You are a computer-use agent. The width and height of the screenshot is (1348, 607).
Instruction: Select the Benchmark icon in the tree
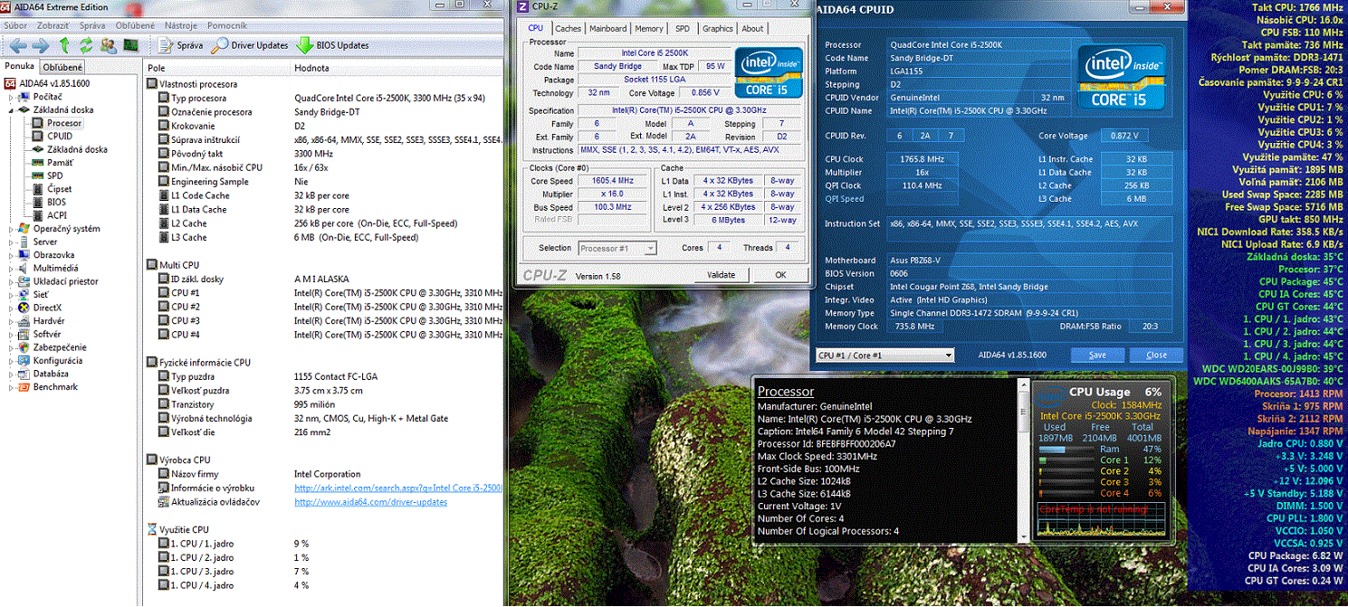(25, 387)
